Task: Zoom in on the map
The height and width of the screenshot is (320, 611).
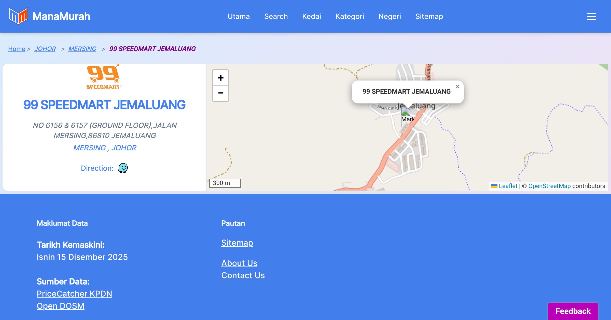Action: click(220, 78)
